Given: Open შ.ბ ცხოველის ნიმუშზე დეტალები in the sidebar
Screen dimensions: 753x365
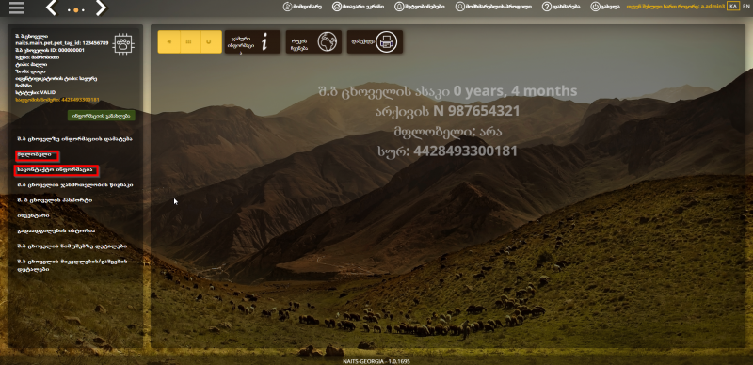Looking at the screenshot, I should (x=72, y=246).
